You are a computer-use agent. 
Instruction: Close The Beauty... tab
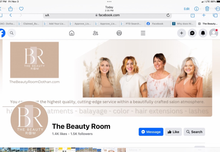tap(199, 24)
